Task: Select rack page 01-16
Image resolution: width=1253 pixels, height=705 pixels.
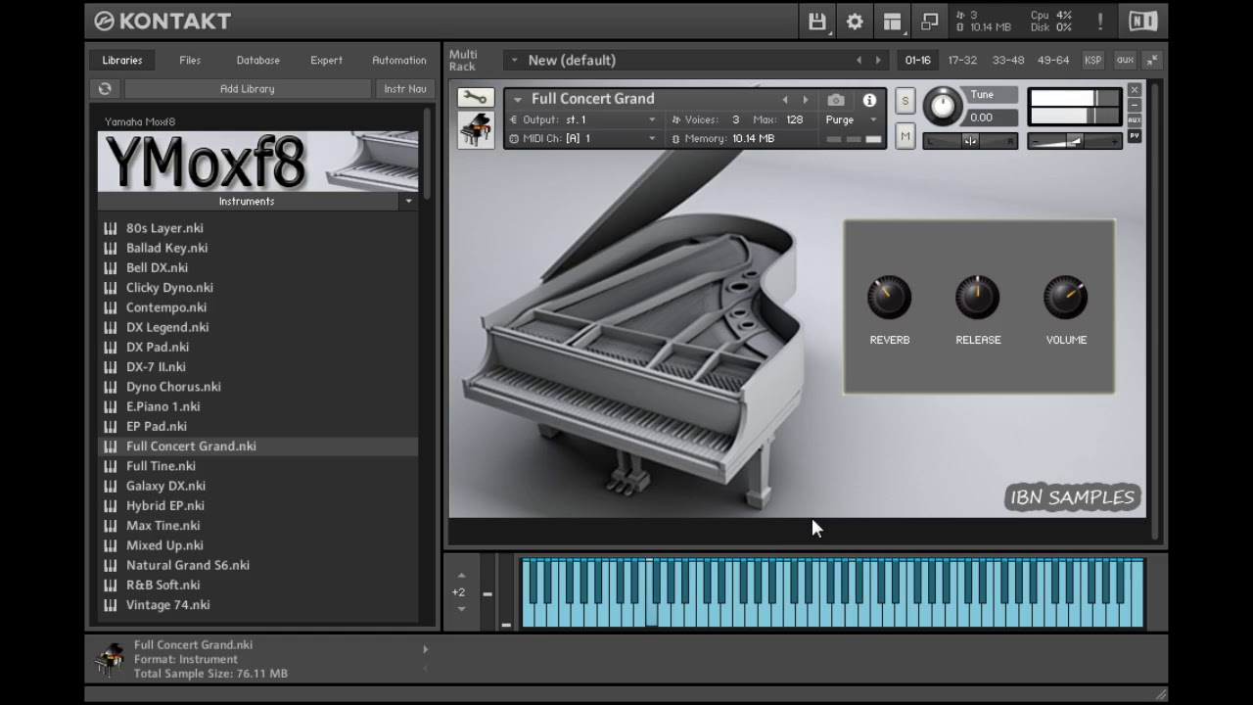Action: (918, 60)
